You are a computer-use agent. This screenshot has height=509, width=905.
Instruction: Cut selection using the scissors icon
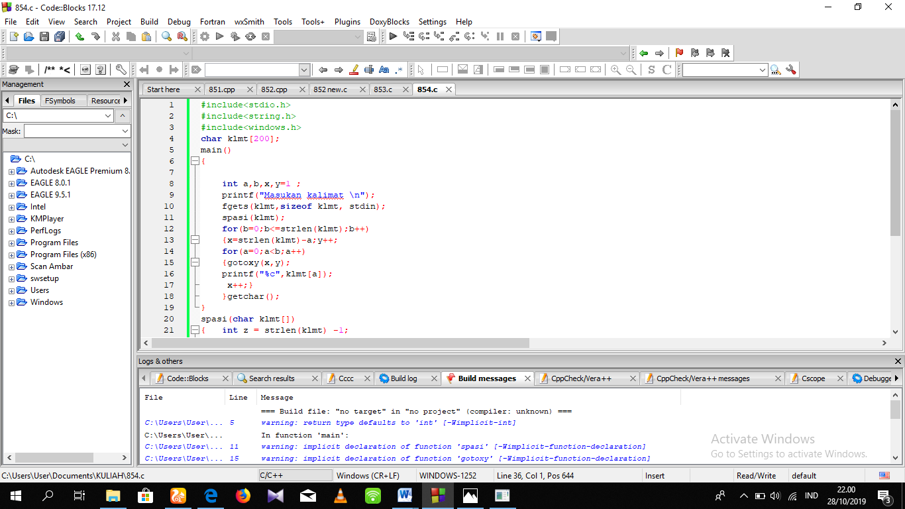116,36
